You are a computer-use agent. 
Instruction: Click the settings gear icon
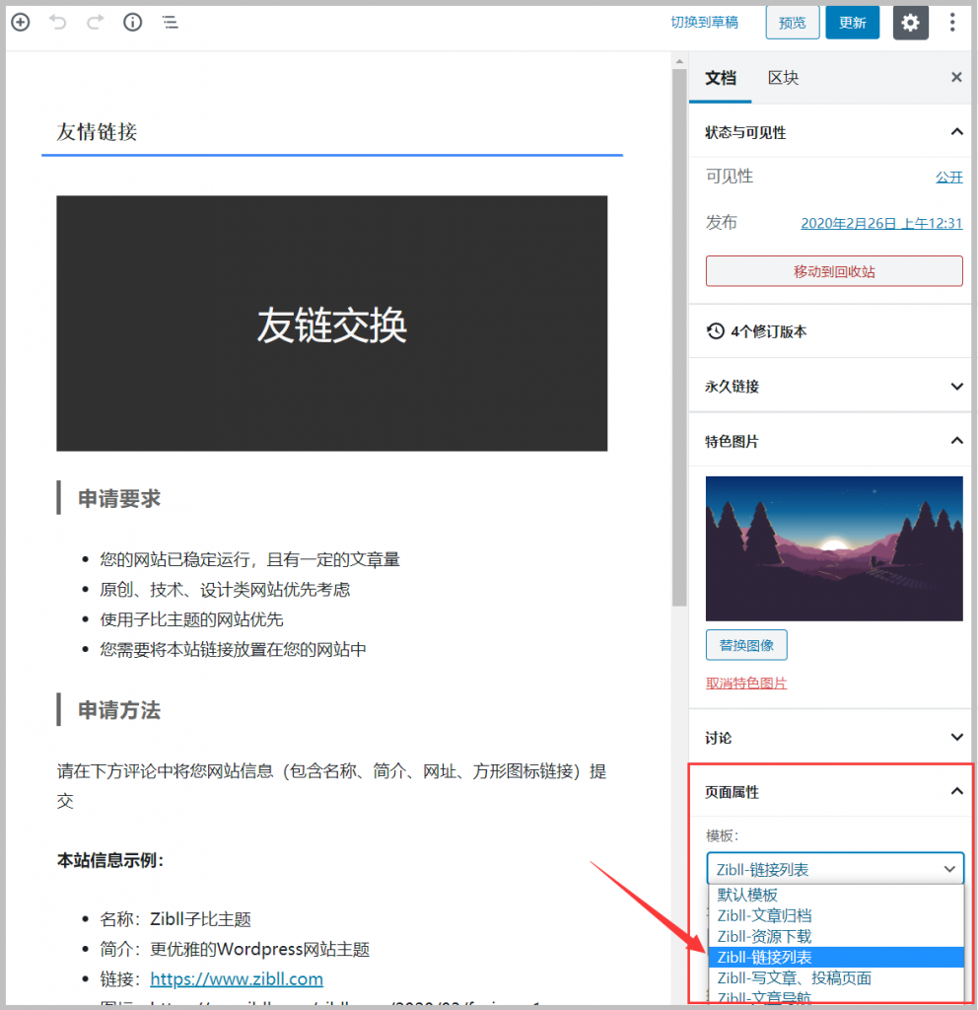[x=910, y=22]
